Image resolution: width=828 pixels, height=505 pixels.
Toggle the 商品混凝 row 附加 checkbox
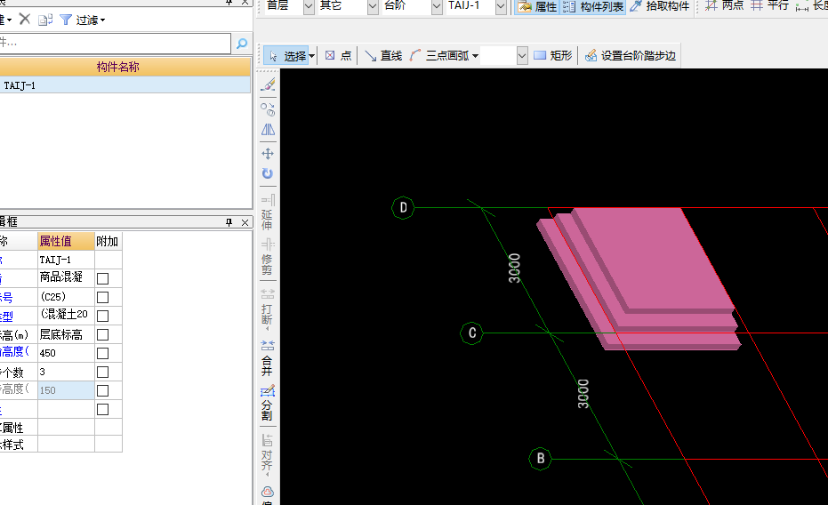[x=103, y=278]
